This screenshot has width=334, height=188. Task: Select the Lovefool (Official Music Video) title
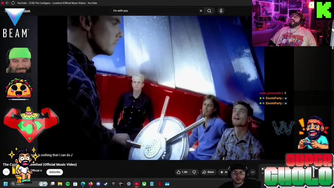pyautogui.click(x=40, y=164)
